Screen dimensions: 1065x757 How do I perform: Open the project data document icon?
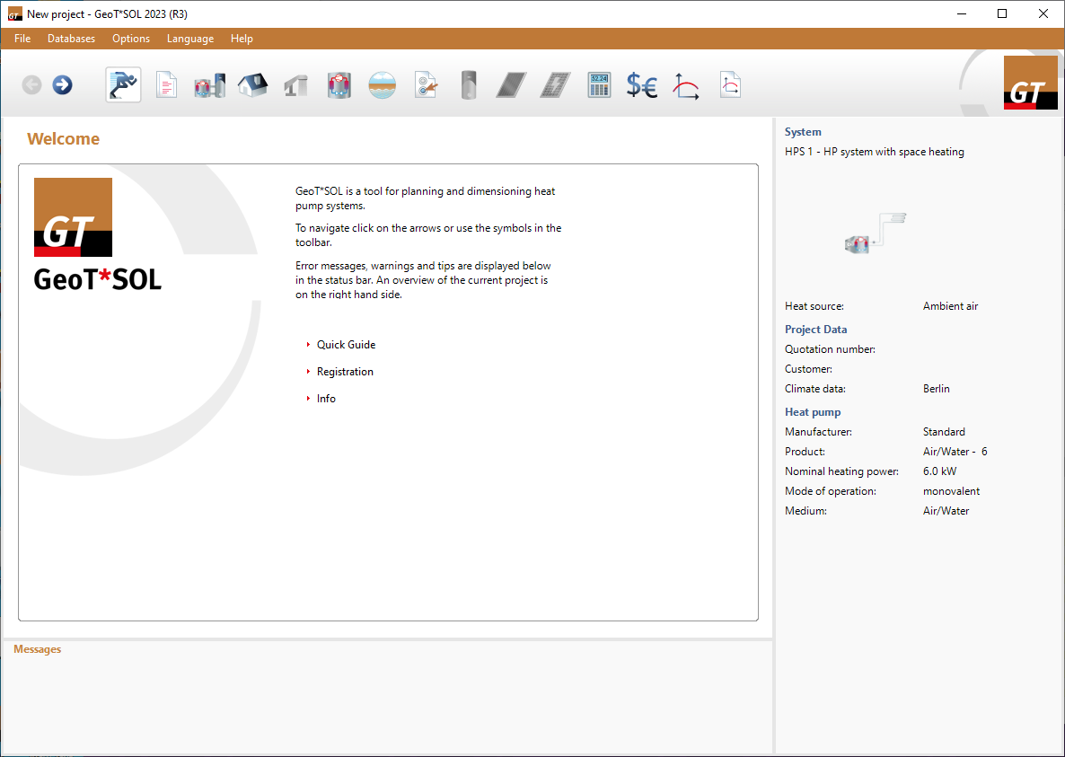166,85
